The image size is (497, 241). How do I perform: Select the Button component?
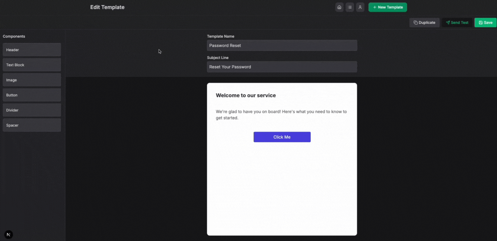coord(32,95)
